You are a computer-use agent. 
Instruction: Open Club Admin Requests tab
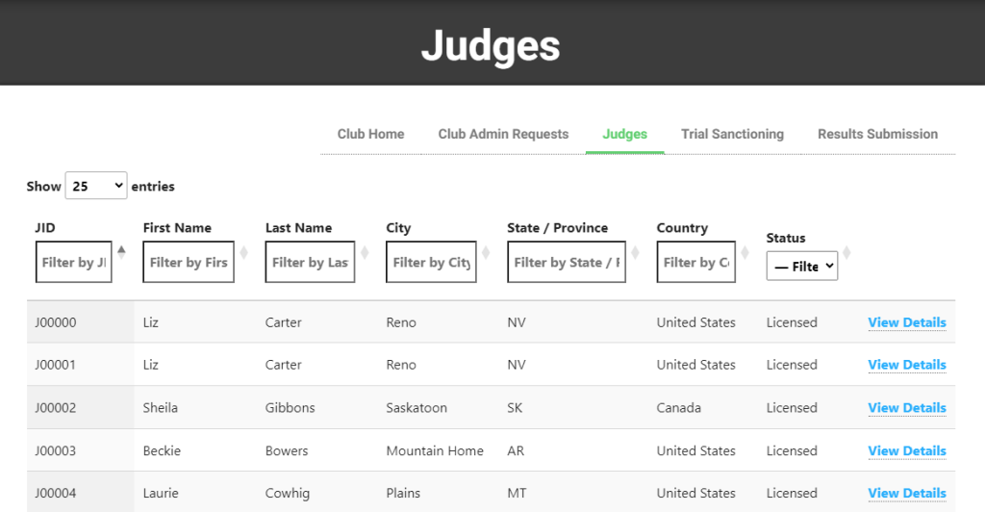click(503, 134)
